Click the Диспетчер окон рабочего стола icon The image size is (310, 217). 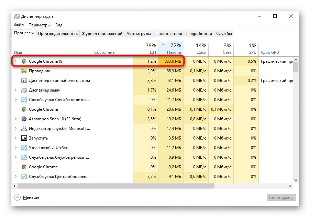point(24,81)
